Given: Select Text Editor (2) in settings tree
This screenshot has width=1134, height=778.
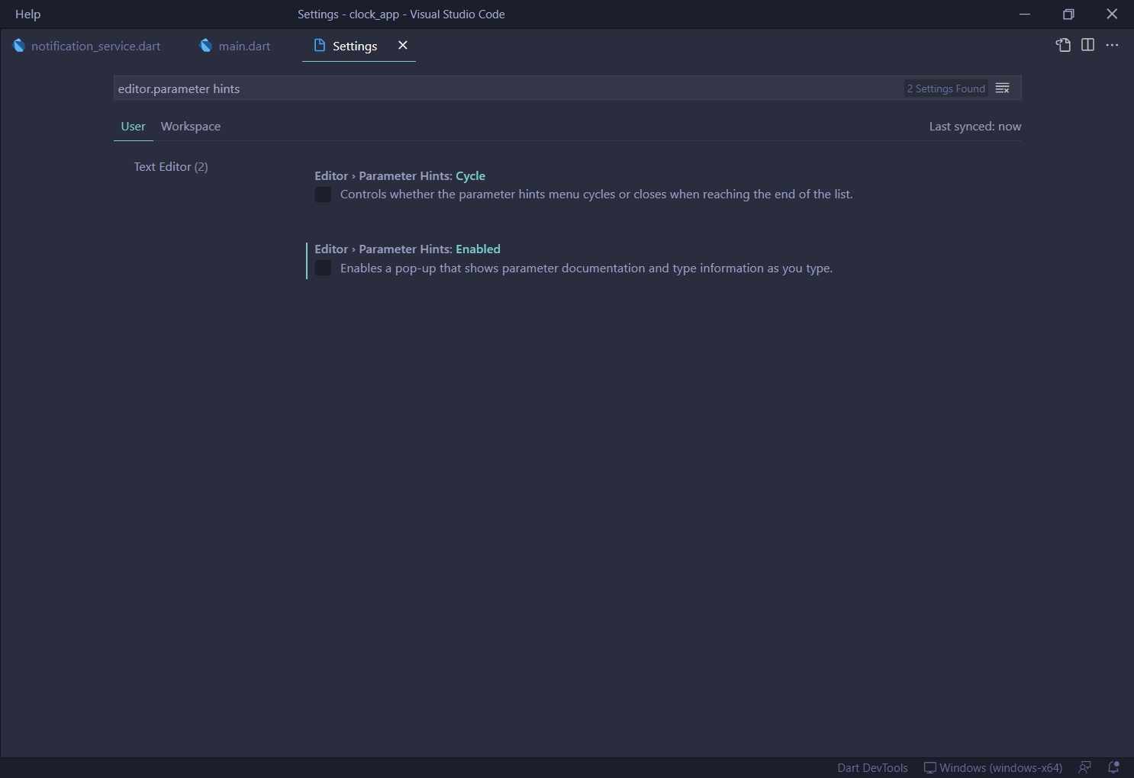Looking at the screenshot, I should (x=171, y=166).
